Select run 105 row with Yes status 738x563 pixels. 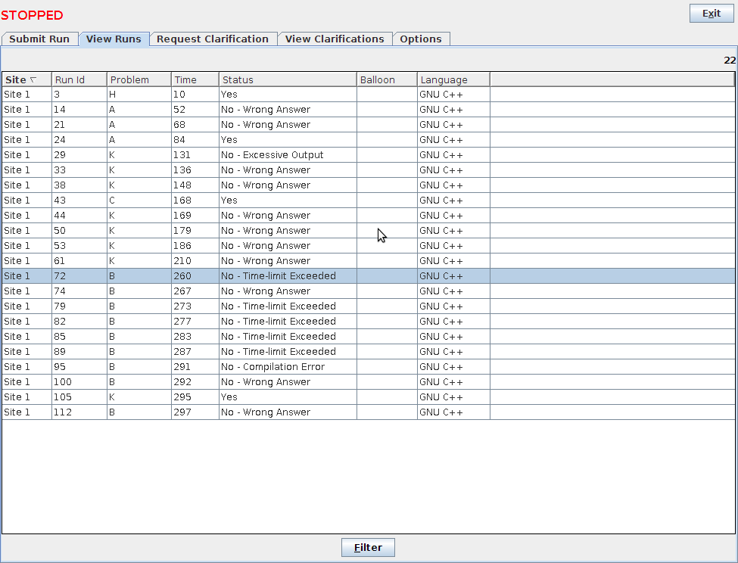(x=227, y=397)
